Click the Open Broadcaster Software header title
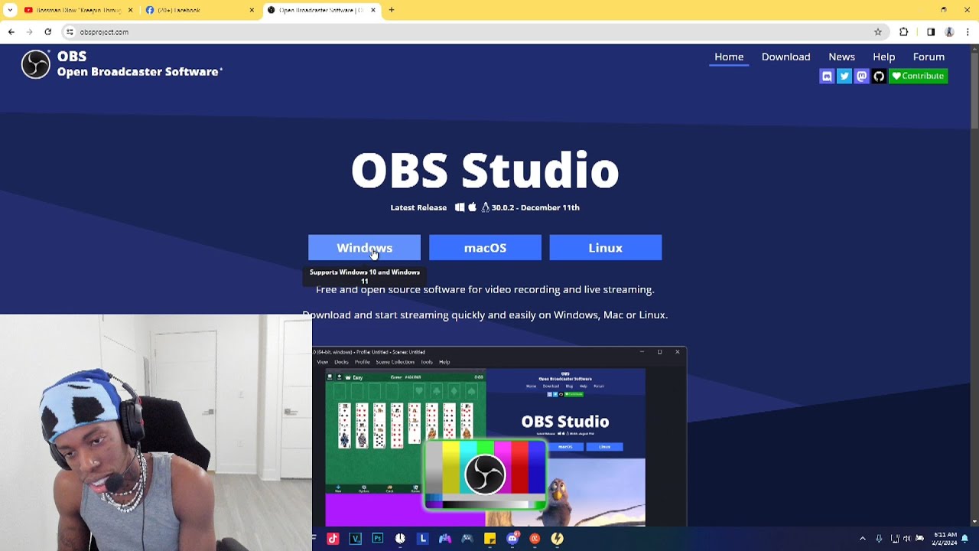The image size is (979, 551). coord(138,72)
